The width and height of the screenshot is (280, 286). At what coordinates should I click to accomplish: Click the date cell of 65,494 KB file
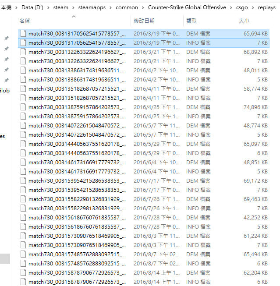[x=156, y=254]
